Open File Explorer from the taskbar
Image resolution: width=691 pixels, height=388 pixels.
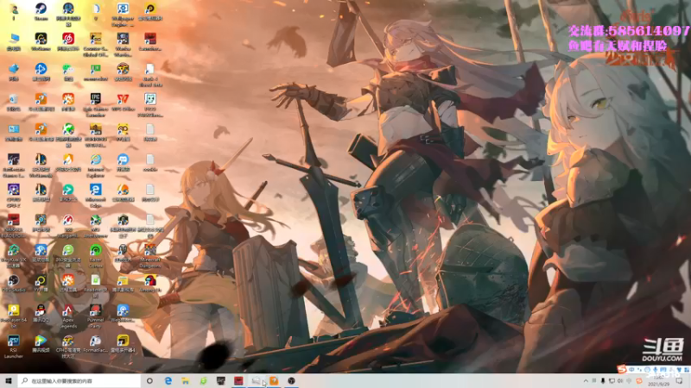tap(186, 381)
